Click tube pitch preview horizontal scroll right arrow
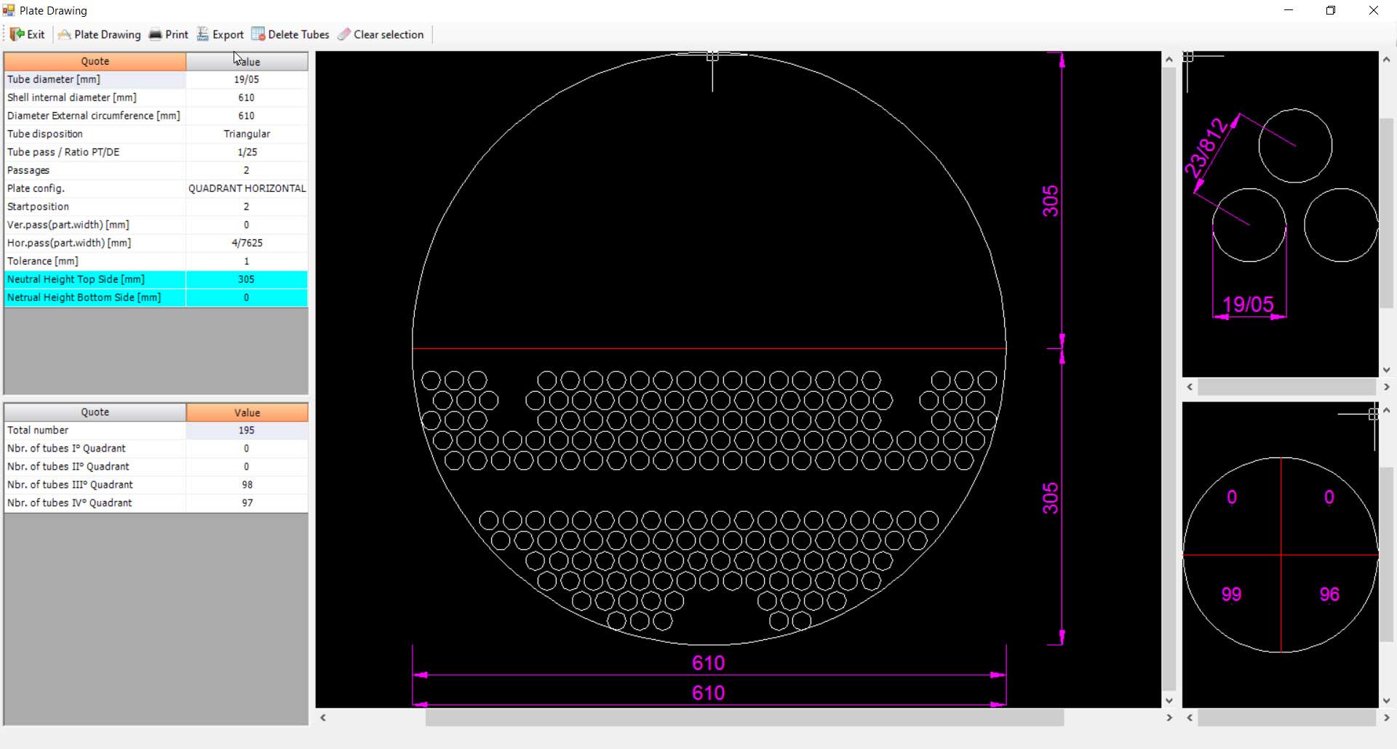This screenshot has height=749, width=1397. [1387, 387]
